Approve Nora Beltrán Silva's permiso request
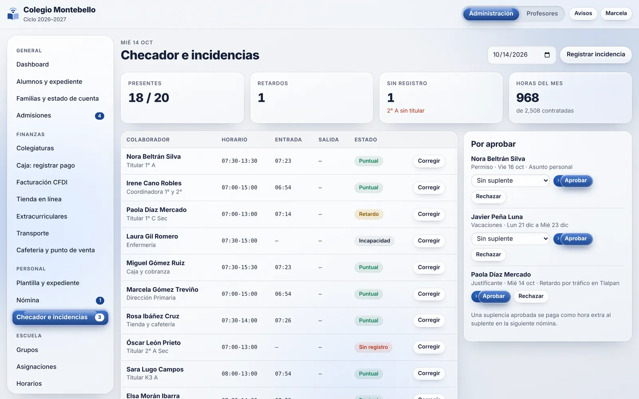The width and height of the screenshot is (639, 399). coord(573,181)
